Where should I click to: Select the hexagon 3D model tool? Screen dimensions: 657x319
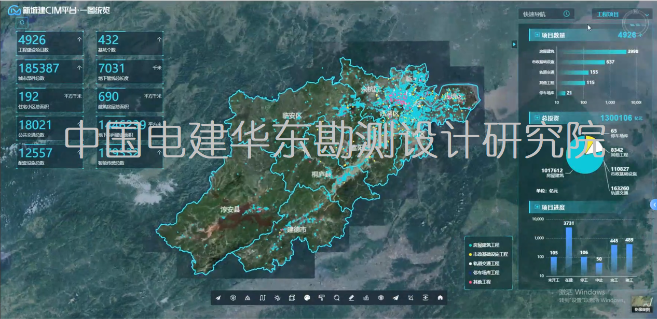click(x=233, y=298)
